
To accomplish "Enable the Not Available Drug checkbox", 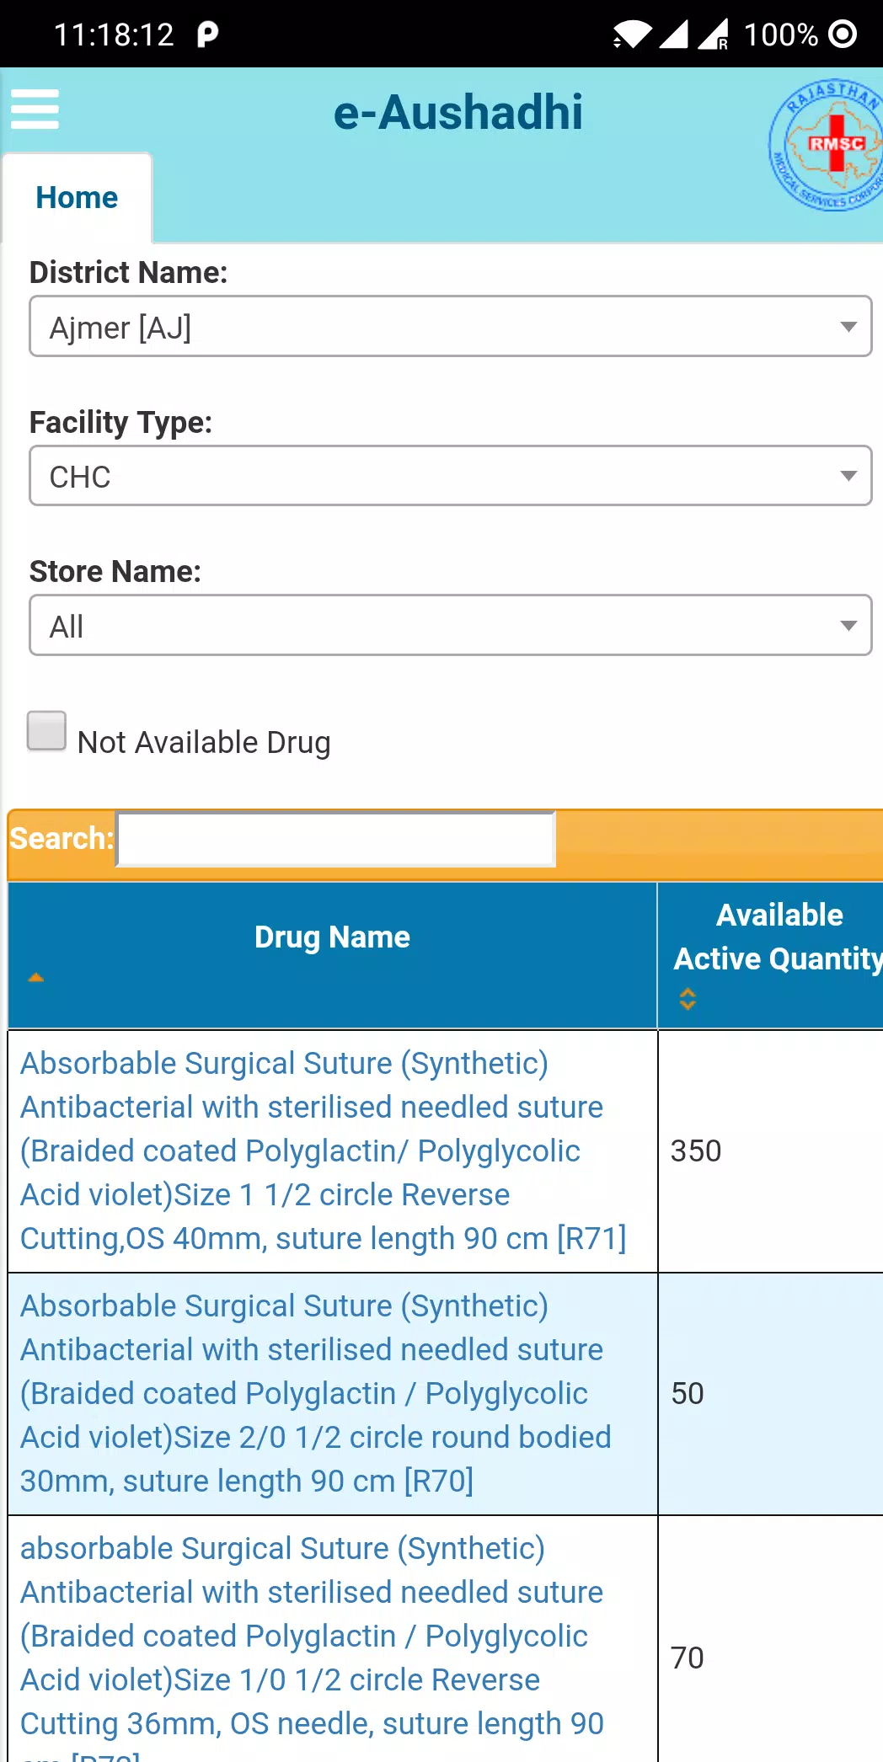I will tap(46, 730).
